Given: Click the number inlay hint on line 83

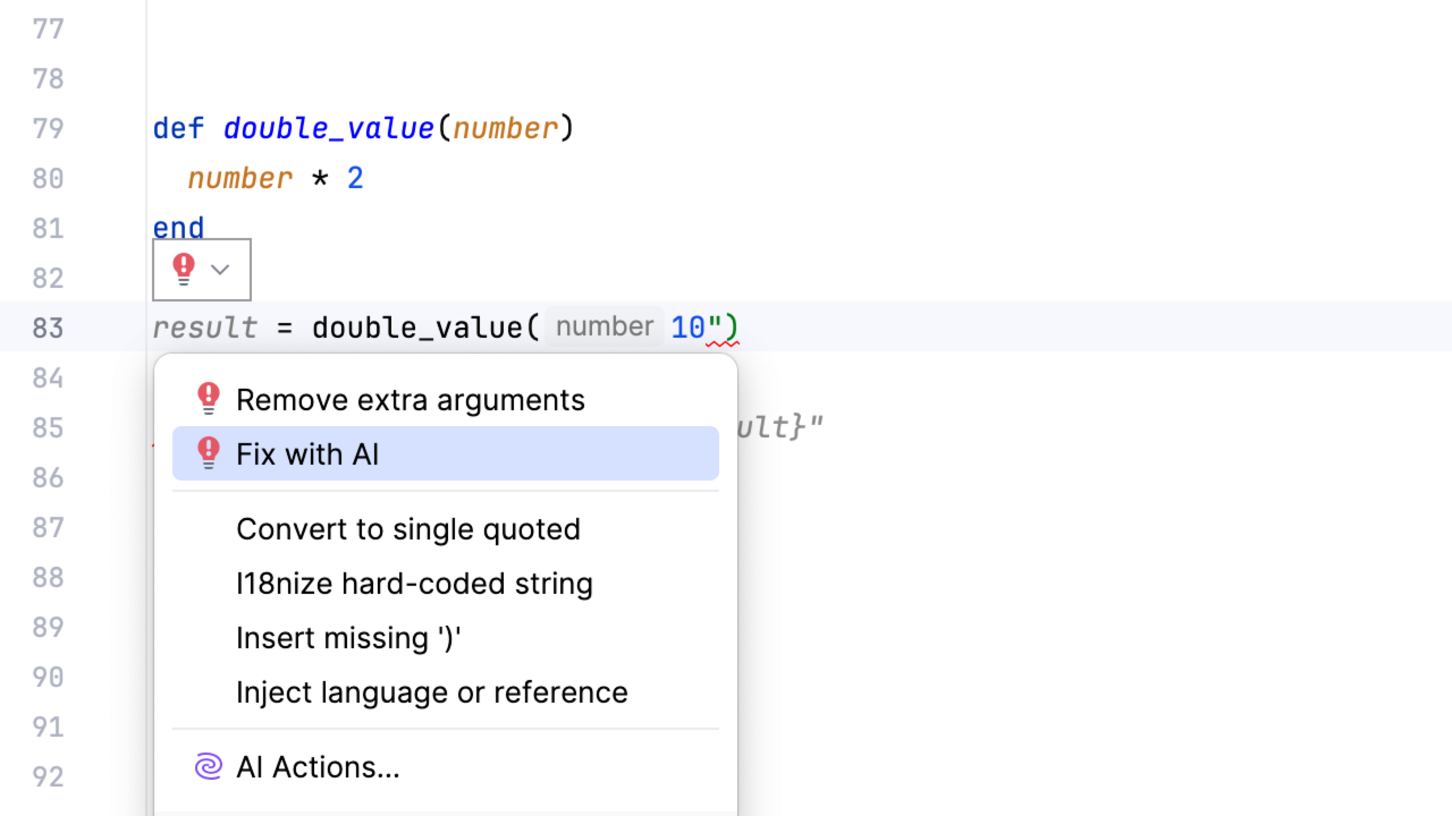Looking at the screenshot, I should pyautogui.click(x=605, y=327).
